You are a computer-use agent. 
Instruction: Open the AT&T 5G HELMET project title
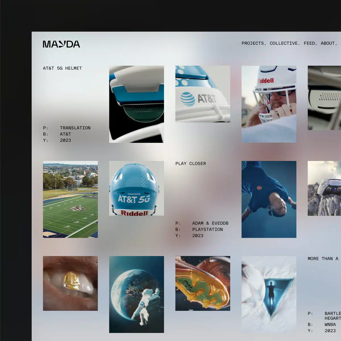click(x=62, y=68)
